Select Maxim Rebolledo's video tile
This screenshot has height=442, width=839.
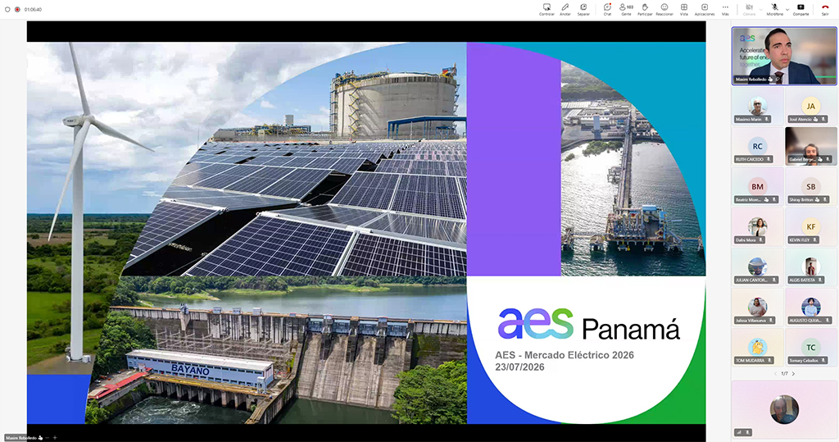coord(784,57)
